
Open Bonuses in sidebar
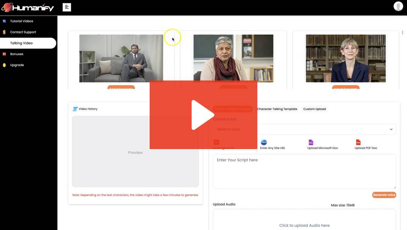coord(17,54)
